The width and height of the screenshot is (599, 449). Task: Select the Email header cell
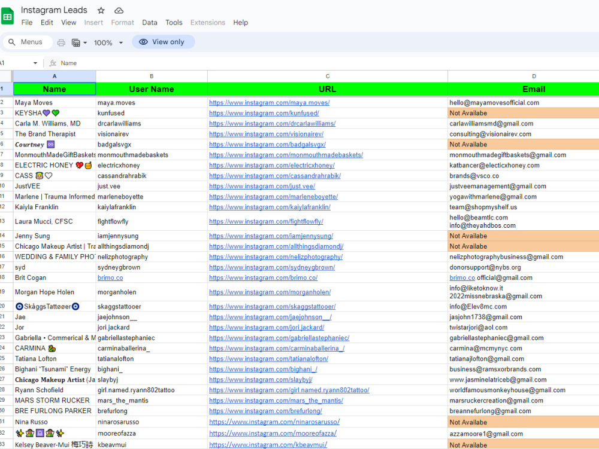pyautogui.click(x=524, y=89)
